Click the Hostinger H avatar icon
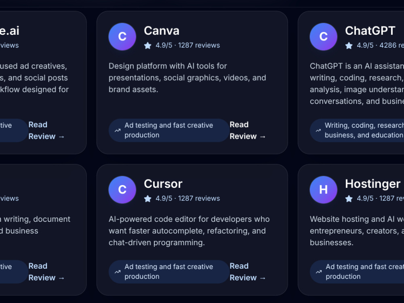The height and width of the screenshot is (303, 404). click(x=323, y=189)
